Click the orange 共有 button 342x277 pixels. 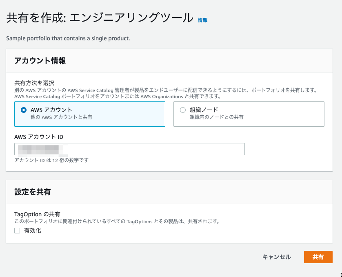pos(318,257)
